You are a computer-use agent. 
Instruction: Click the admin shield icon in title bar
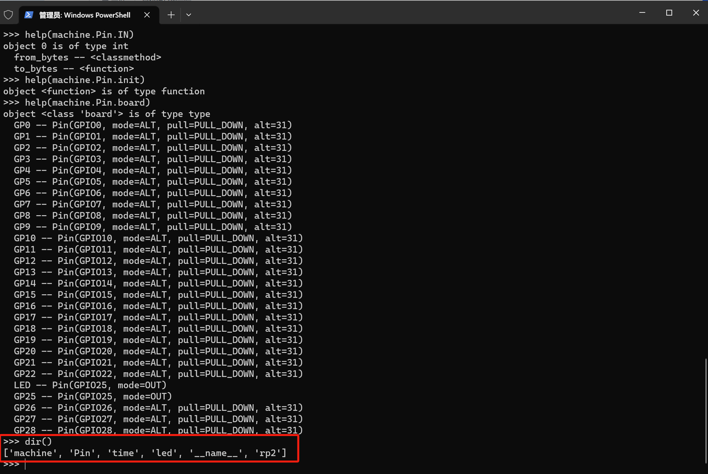point(8,15)
